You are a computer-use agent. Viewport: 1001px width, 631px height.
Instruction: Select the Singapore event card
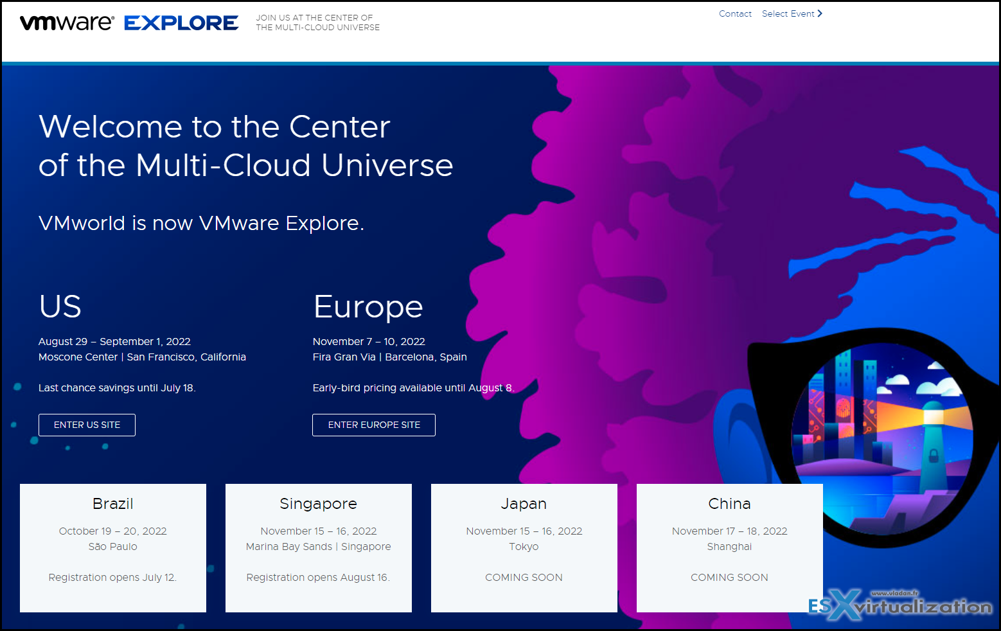pos(318,547)
